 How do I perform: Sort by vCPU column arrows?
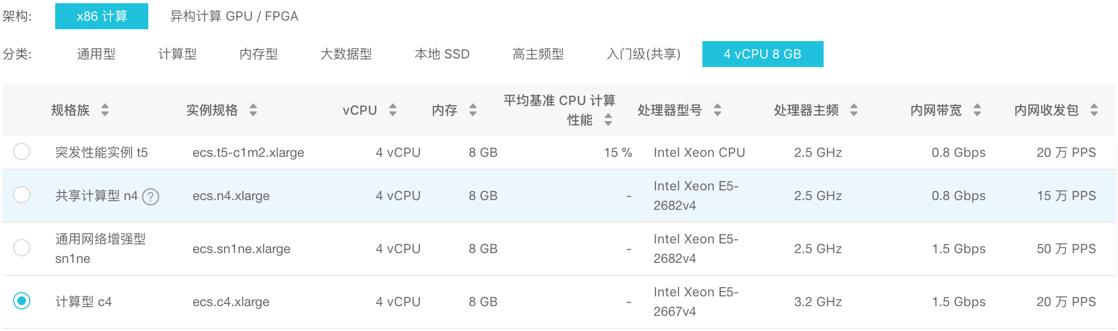[x=393, y=110]
